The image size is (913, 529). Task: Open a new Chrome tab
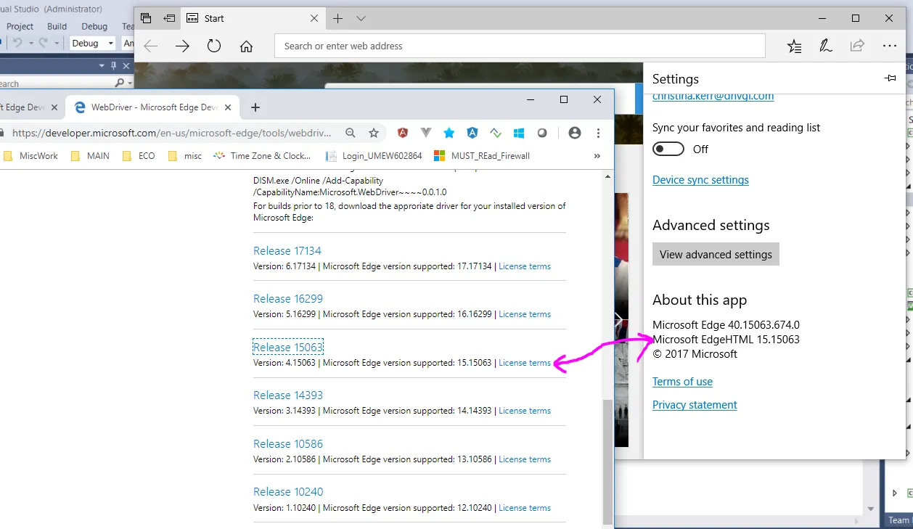pos(255,107)
